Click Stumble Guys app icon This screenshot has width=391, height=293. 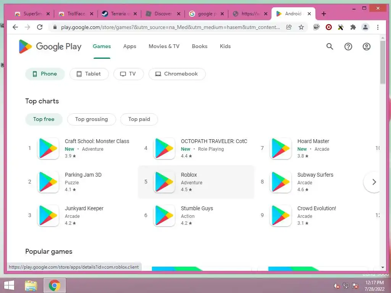click(164, 216)
